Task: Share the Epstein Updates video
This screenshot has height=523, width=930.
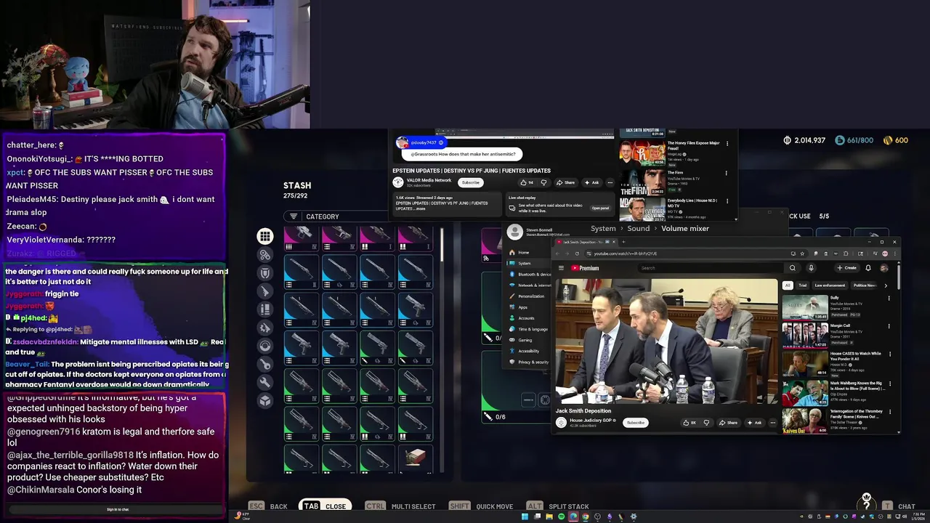Action: click(565, 182)
